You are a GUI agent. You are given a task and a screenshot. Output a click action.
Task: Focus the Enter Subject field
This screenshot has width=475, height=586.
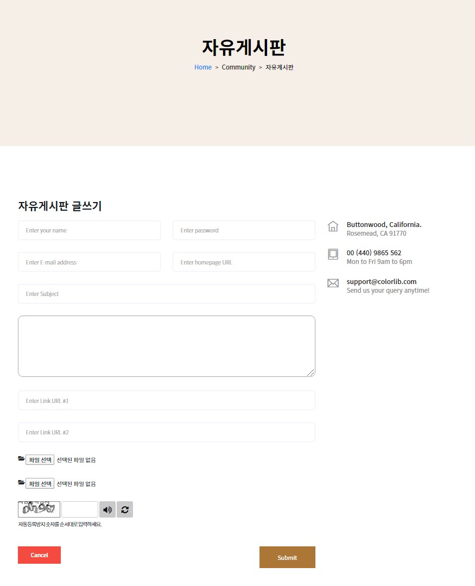point(166,294)
